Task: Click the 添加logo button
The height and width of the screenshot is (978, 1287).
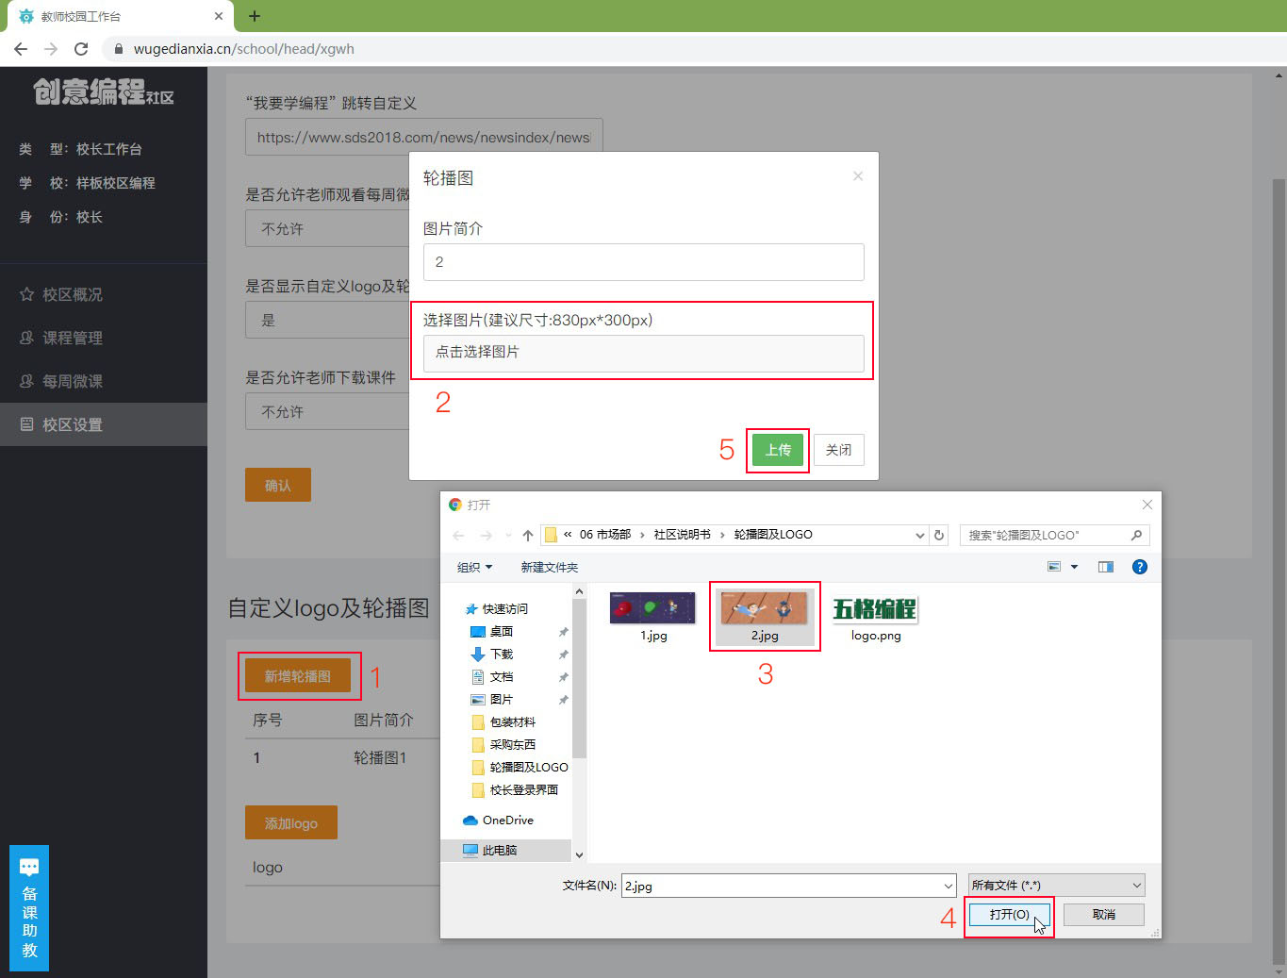Action: pos(291,822)
